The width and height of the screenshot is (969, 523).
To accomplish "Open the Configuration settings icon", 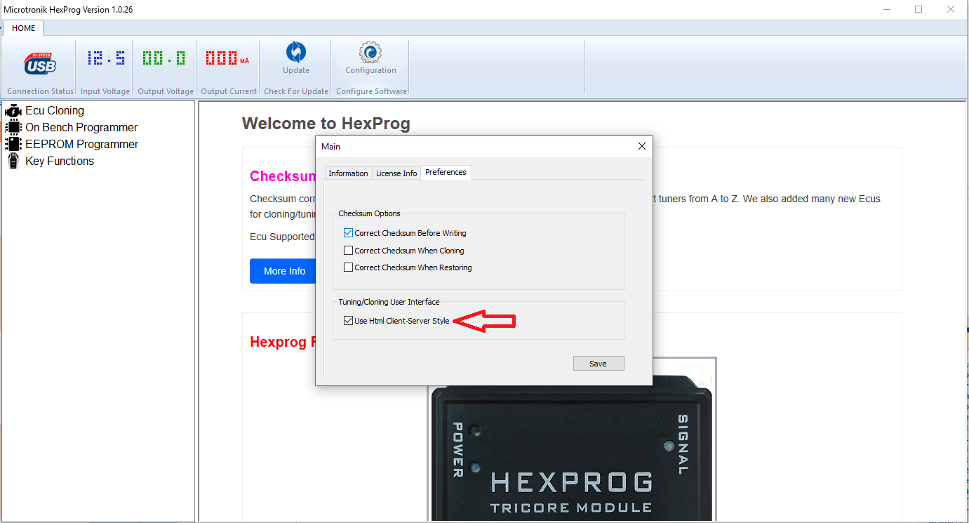I will click(370, 62).
